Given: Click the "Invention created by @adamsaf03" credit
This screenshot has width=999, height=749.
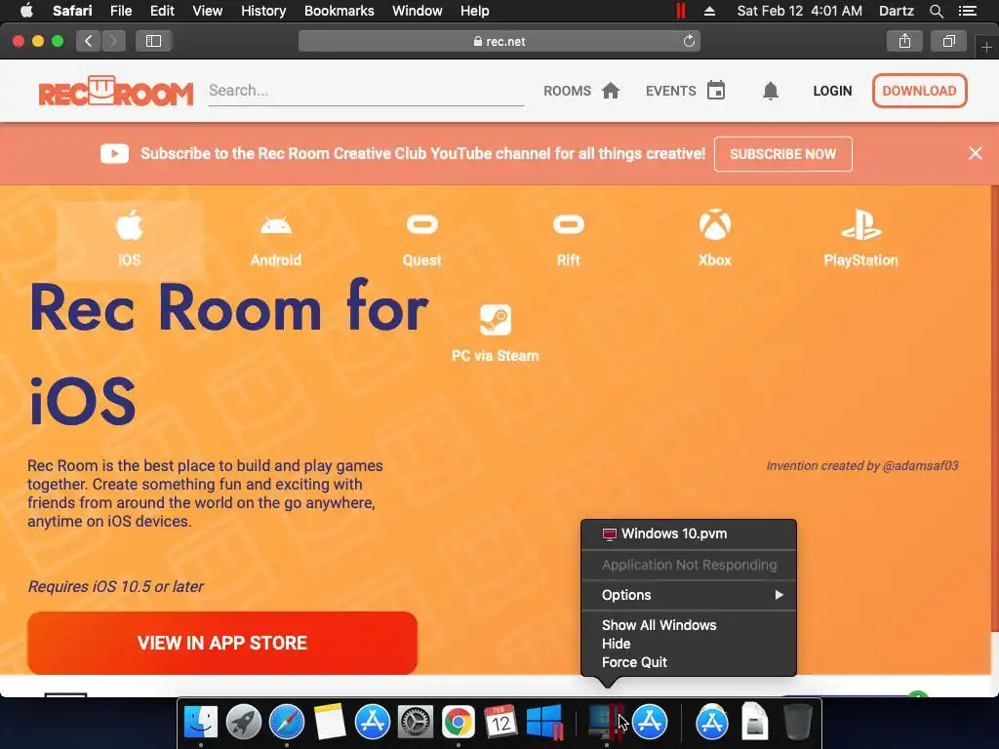Looking at the screenshot, I should 862,465.
